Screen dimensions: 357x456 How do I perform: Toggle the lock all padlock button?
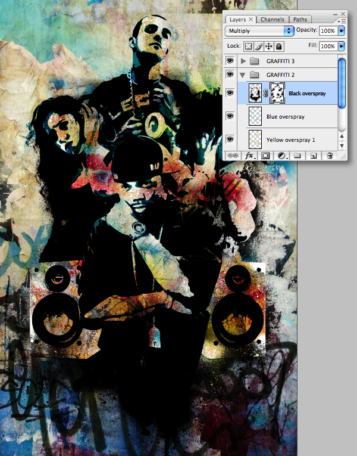[x=278, y=46]
